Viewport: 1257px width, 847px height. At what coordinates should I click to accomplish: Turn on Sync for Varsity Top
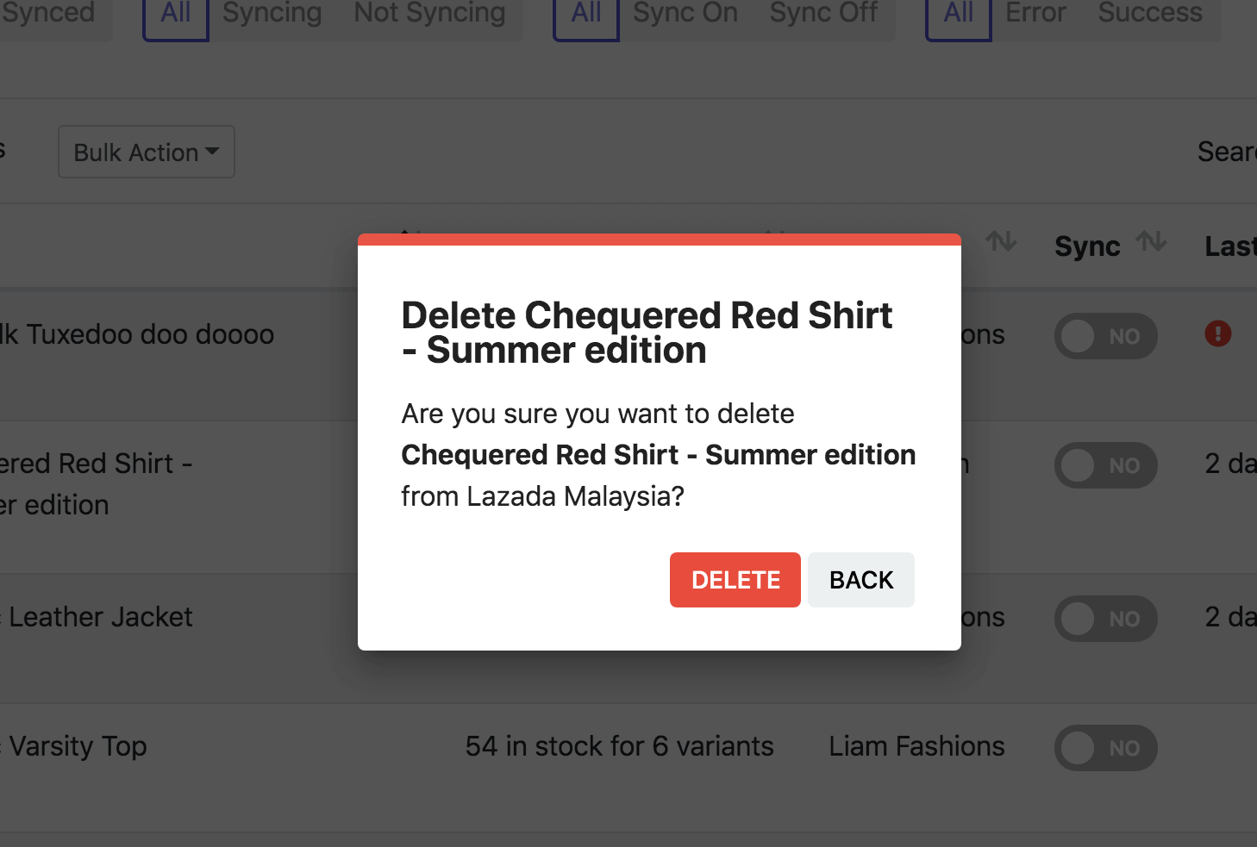coord(1105,748)
